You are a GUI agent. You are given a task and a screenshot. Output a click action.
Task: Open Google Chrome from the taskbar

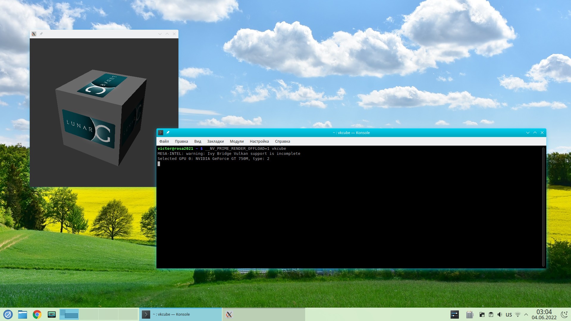[x=37, y=314]
